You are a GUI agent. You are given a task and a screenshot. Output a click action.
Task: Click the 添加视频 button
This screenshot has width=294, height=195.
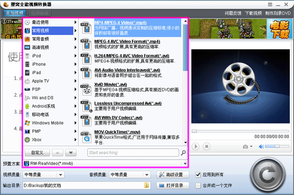pyautogui.click(x=15, y=13)
